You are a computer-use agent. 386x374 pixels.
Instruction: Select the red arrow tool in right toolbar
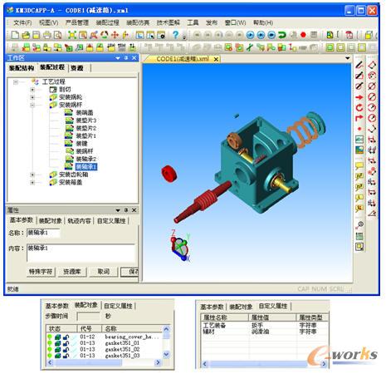click(x=359, y=97)
